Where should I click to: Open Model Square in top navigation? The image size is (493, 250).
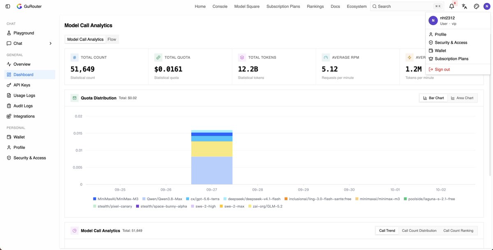click(247, 6)
